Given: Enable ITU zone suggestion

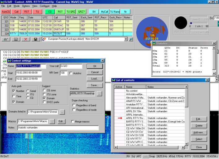Looking at the screenshot, I should 44,94.
